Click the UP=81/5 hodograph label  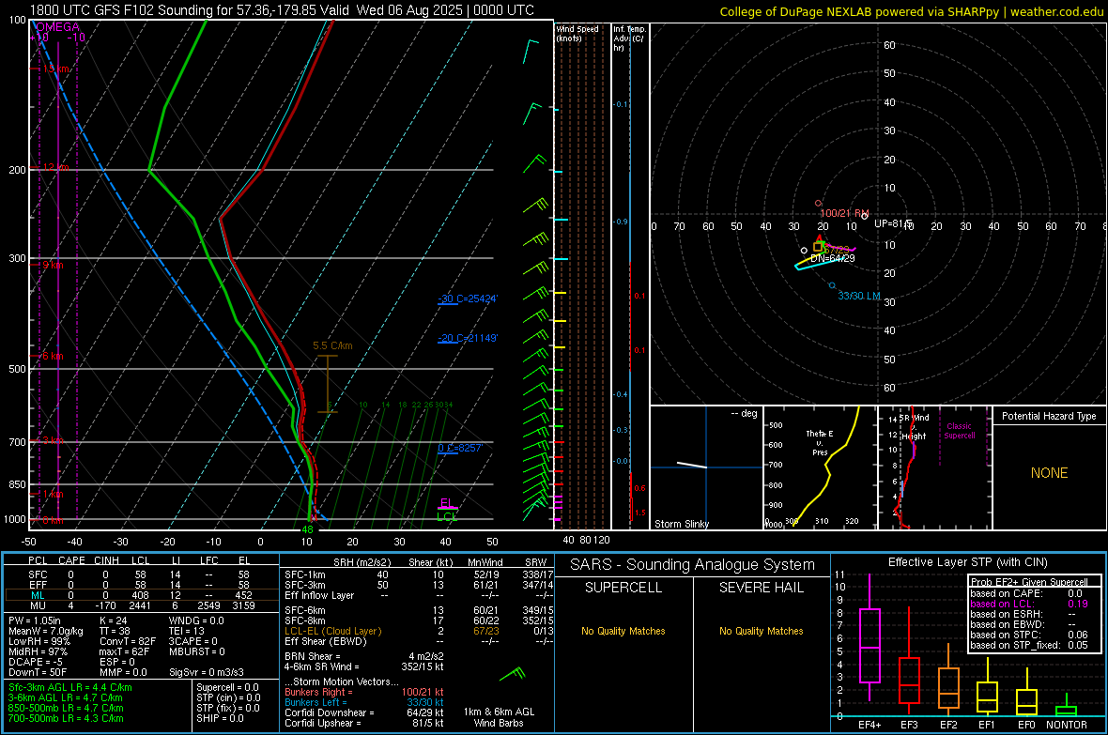[892, 223]
